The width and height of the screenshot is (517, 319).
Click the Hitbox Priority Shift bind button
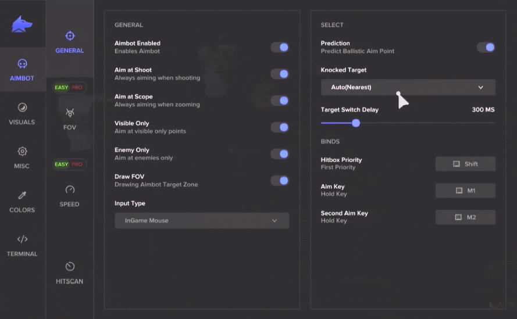coord(465,164)
